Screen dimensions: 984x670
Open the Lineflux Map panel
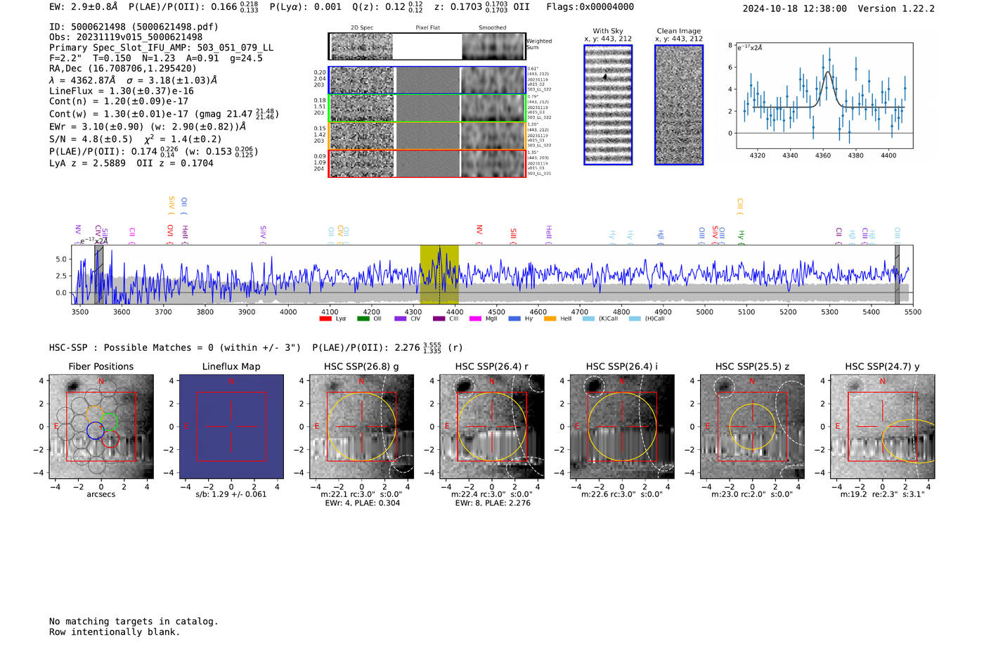(x=231, y=427)
